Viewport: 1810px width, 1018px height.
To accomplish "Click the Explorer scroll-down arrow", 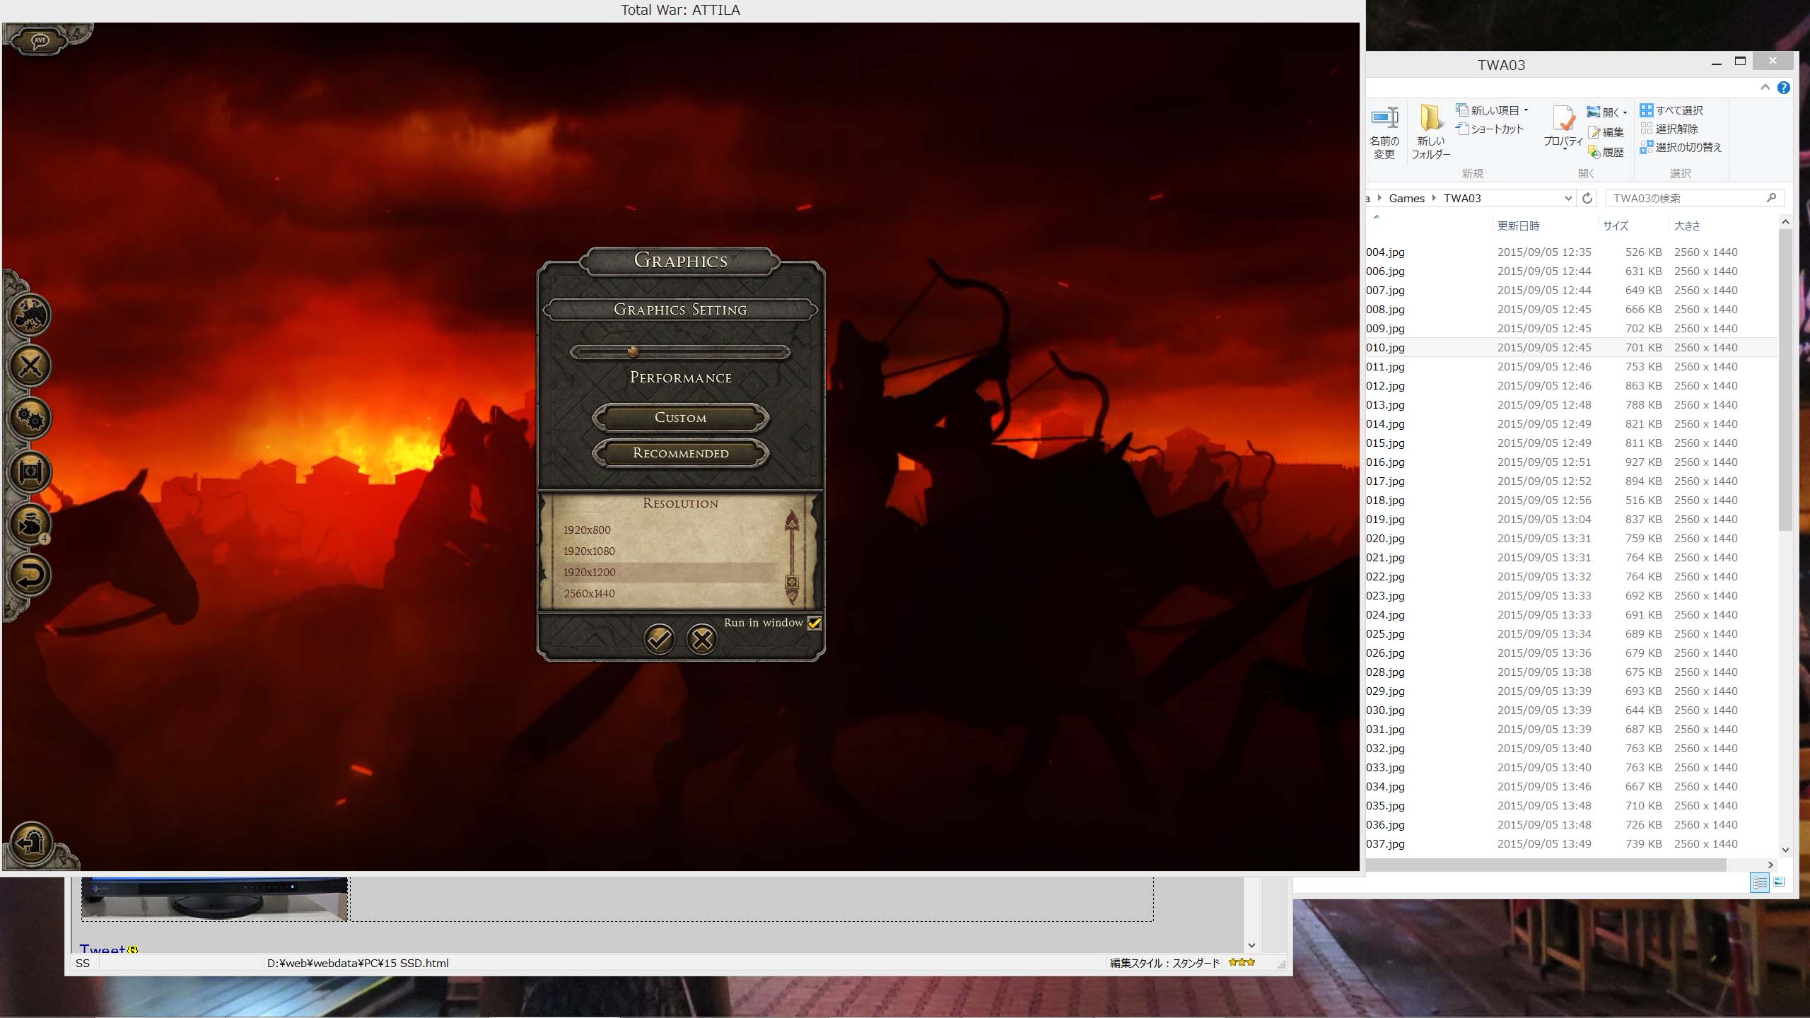I will tap(1785, 850).
